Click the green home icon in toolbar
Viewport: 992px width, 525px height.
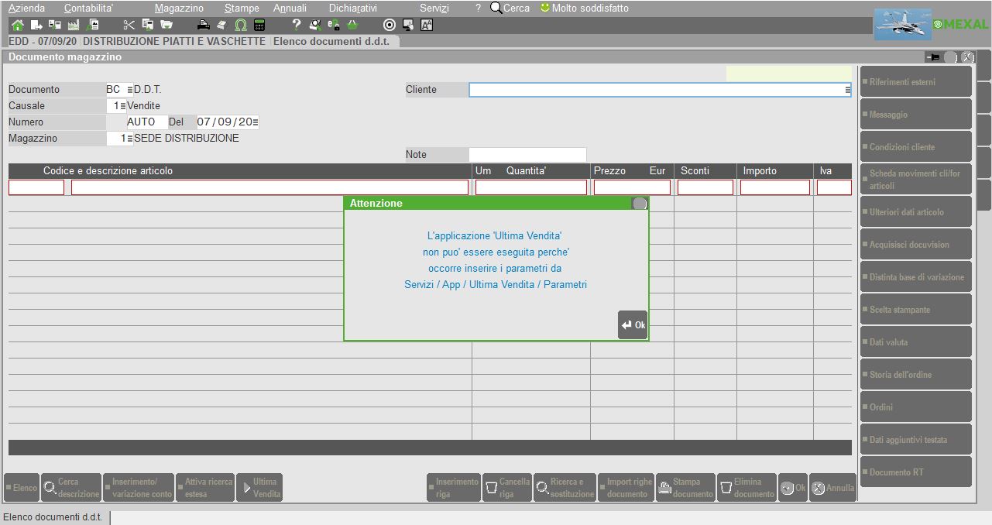pos(17,25)
